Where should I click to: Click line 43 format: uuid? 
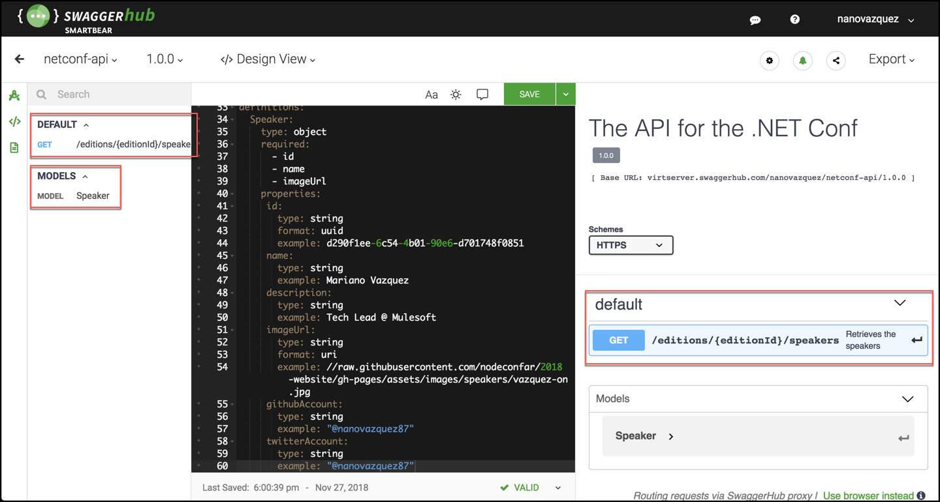[310, 231]
